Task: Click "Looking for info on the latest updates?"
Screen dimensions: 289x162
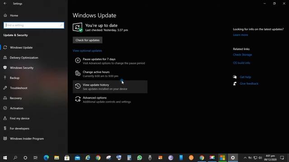Action: click(258, 29)
